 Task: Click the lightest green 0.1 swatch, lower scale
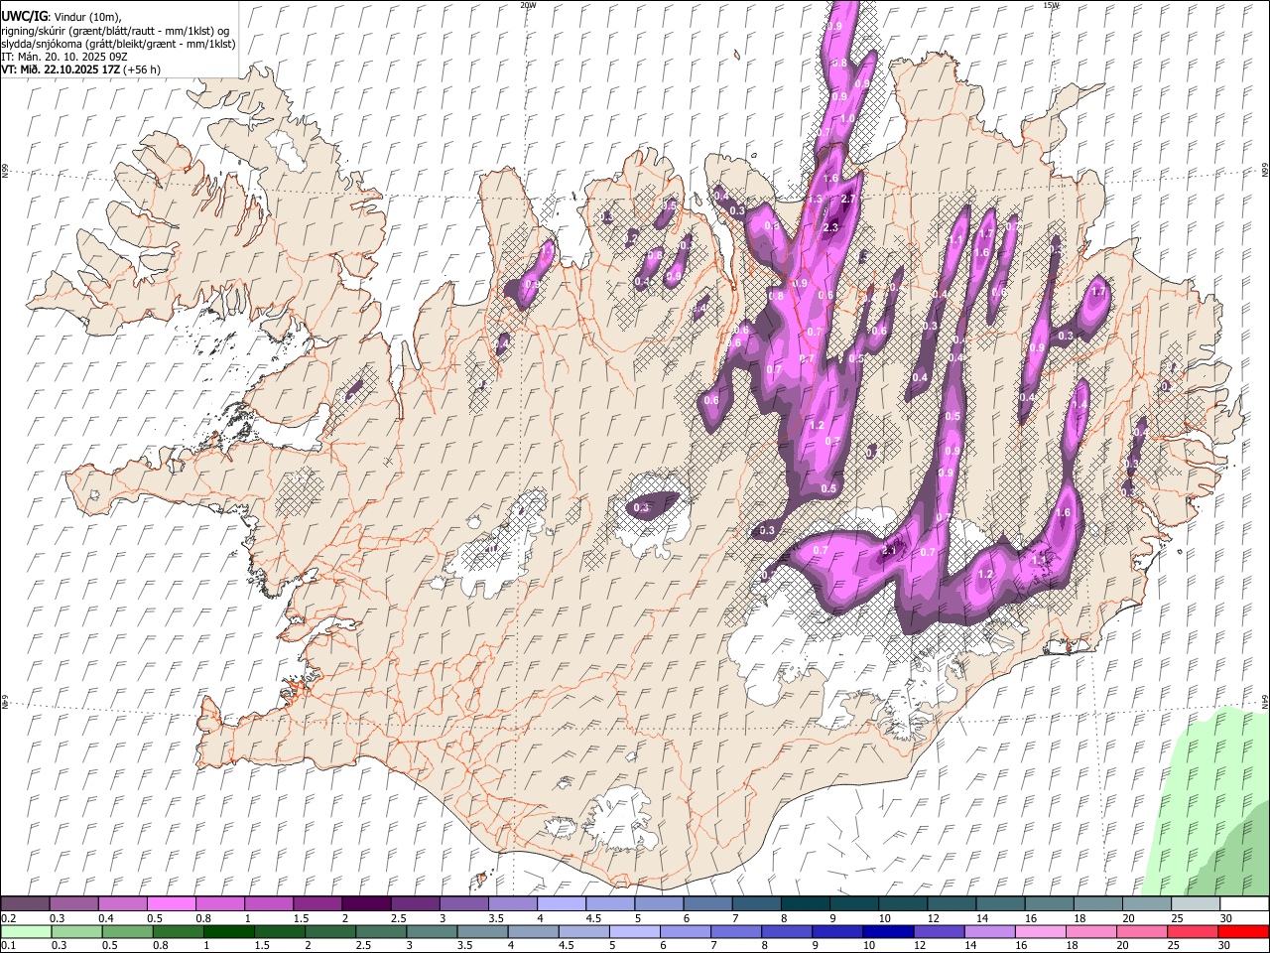[26, 931]
